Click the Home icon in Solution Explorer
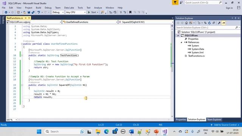Image resolution: width=242 pixels, height=136 pixels. pyautogui.click(x=186, y=23)
